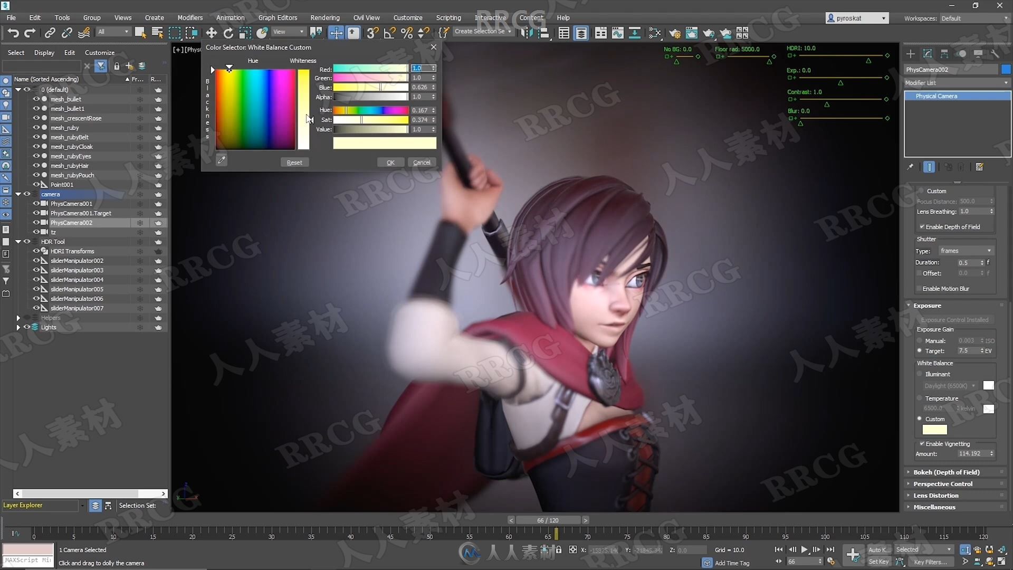Activate the Select and Link tool
The height and width of the screenshot is (570, 1013).
pyautogui.click(x=50, y=33)
